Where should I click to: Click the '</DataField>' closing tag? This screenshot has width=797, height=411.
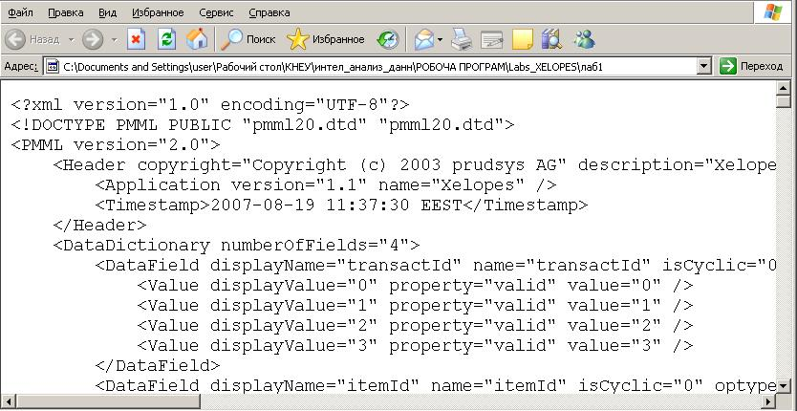158,366
